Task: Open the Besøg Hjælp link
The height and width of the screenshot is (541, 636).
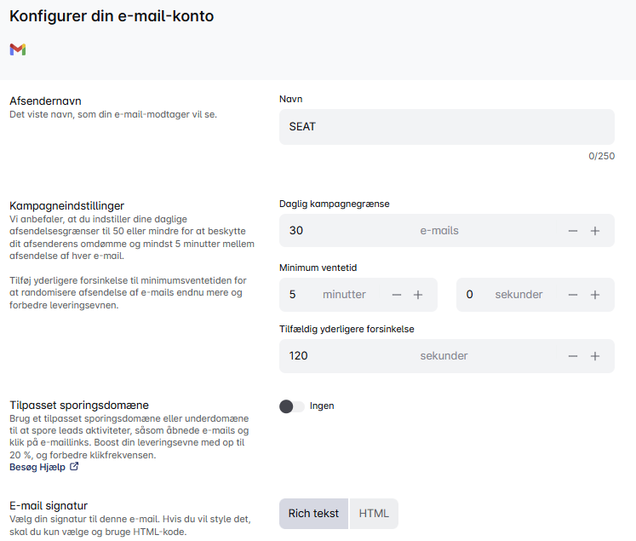Action: point(37,467)
